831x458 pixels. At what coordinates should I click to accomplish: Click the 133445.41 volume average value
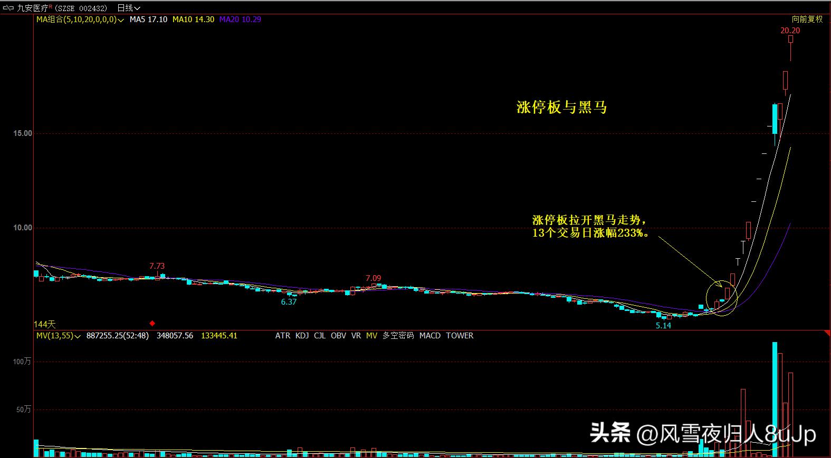[219, 336]
